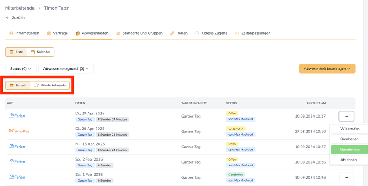Image resolution: width=368 pixels, height=186 pixels.
Task: Click the Schultag graduation cap icon
Action: point(11,131)
